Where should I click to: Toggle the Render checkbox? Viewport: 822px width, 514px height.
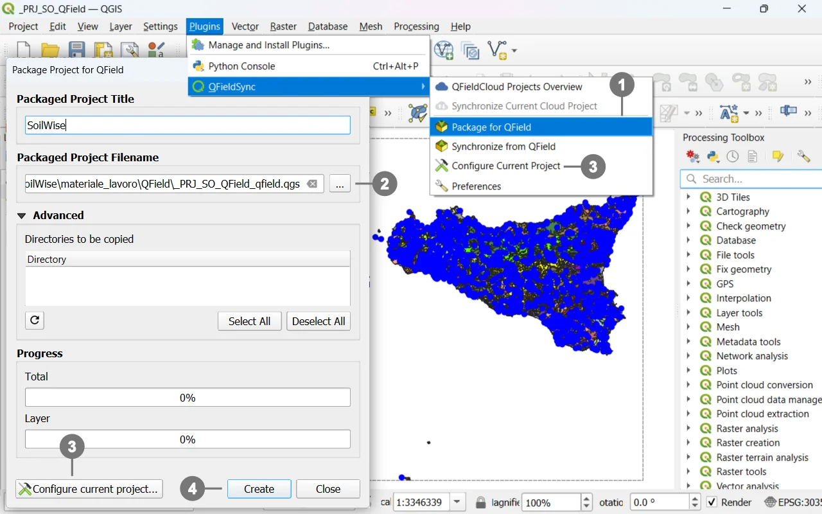712,502
